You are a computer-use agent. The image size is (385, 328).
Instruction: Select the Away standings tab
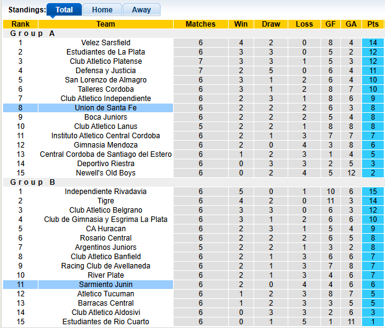[x=141, y=10]
